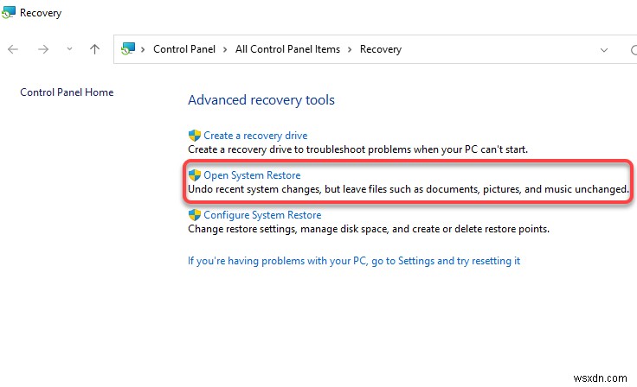Click shield icon beside Open System Restore
Viewport: 637px width, 387px height.
(x=195, y=174)
